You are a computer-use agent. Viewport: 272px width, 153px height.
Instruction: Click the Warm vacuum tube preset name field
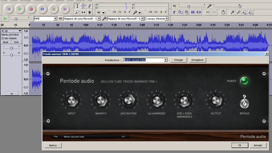click(89, 137)
